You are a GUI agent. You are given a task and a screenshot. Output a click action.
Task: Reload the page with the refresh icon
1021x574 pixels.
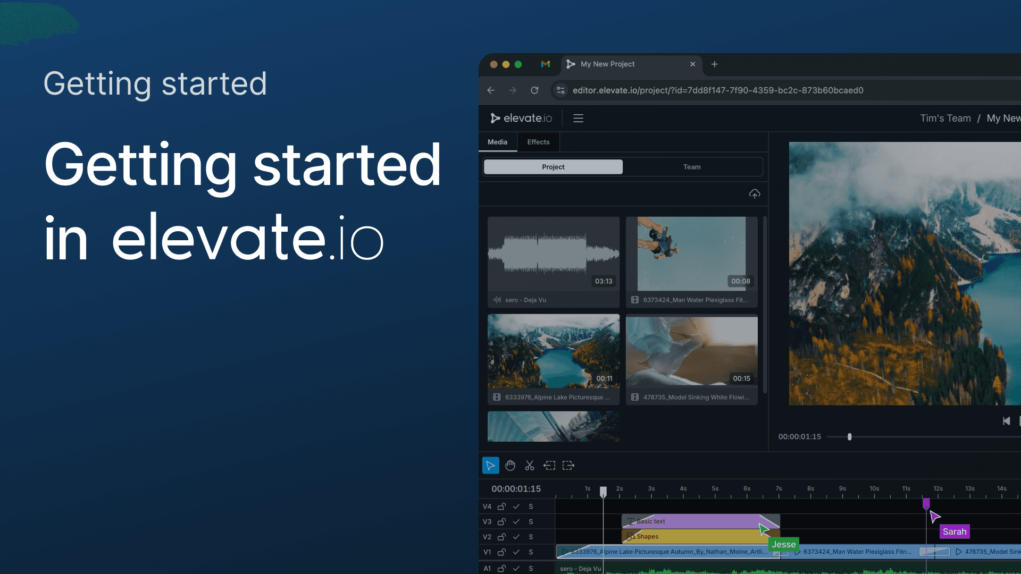(534, 90)
